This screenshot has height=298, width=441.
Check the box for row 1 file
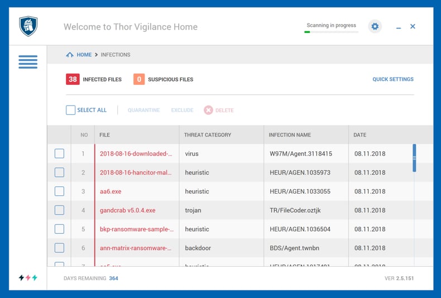pos(59,154)
